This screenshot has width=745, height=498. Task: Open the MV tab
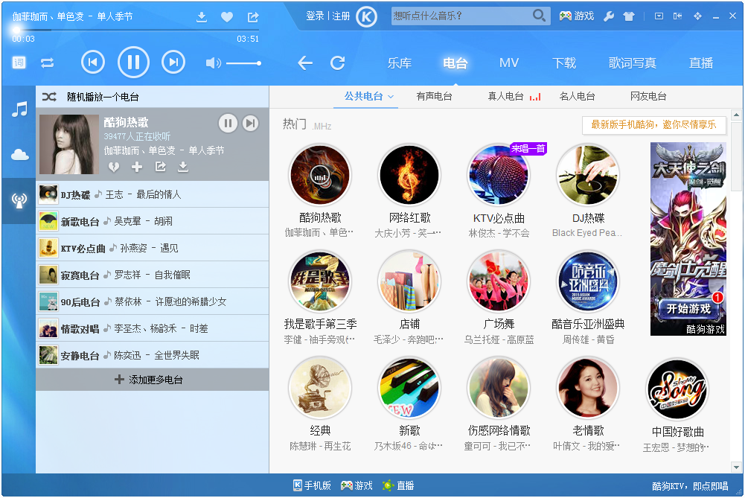click(509, 63)
